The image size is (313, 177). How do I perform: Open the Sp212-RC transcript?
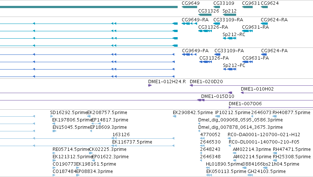coord(234,35)
